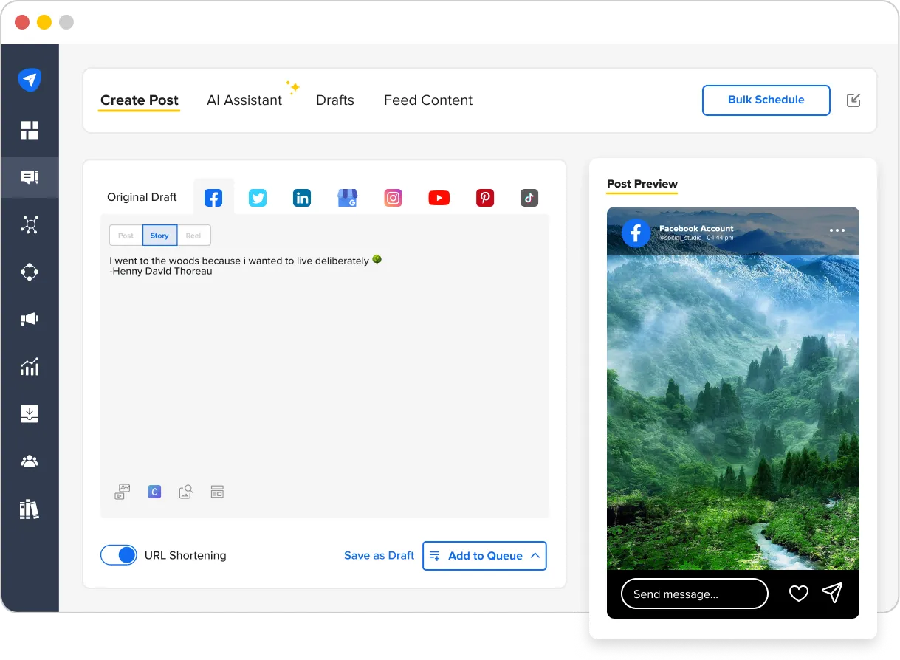Choose the Google Business Profile icon

(x=348, y=198)
